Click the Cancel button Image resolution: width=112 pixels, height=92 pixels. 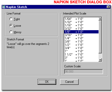click(69, 82)
